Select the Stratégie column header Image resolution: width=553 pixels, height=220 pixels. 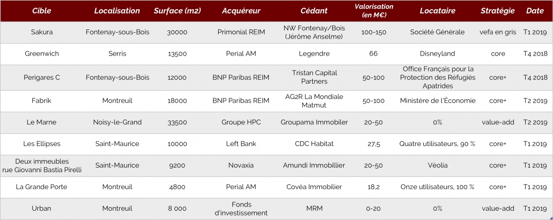[498, 11]
